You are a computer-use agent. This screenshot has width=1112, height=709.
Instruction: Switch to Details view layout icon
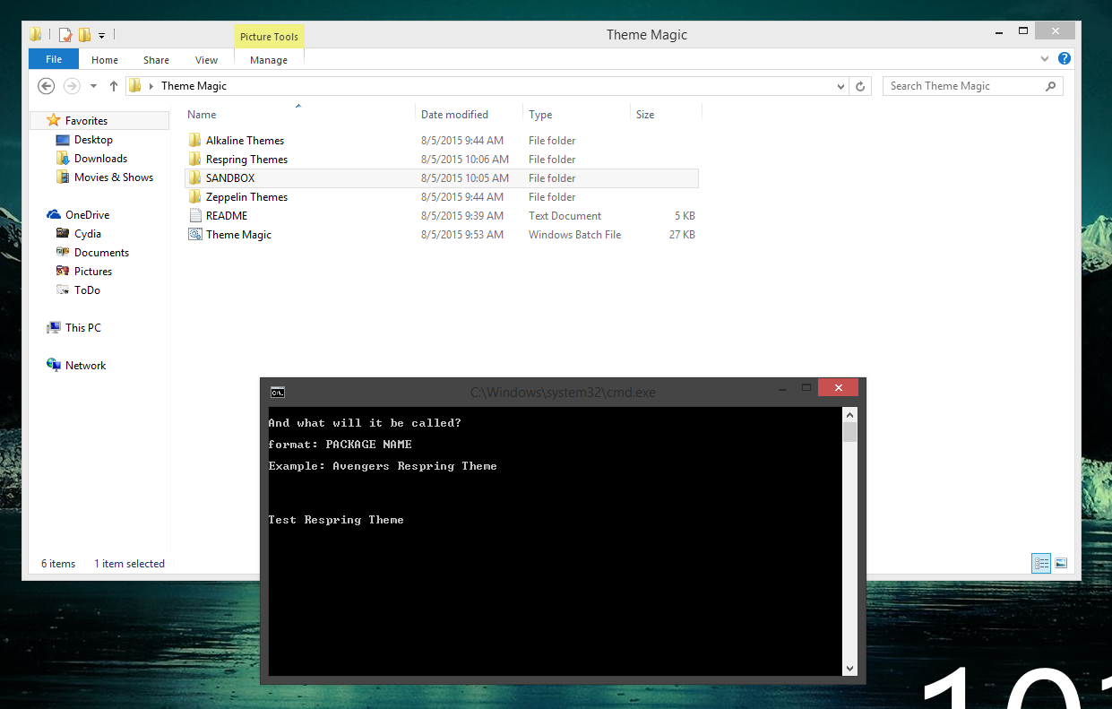point(1041,563)
